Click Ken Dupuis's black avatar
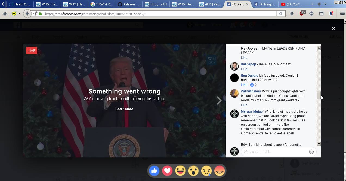 pyautogui.click(x=234, y=78)
